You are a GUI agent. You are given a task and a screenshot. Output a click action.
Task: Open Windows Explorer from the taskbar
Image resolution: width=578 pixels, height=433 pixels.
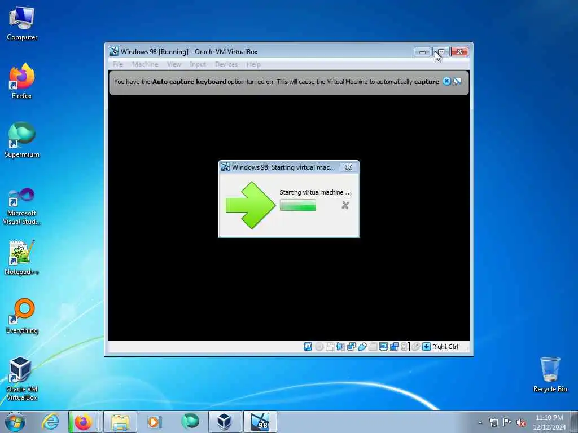coord(120,422)
